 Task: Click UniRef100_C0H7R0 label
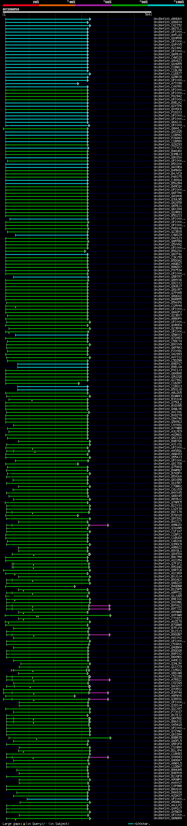pos(167,86)
